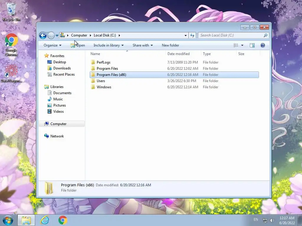The width and height of the screenshot is (302, 226).
Task: Refresh the Local Disk (C:) view
Action: pyautogui.click(x=192, y=35)
